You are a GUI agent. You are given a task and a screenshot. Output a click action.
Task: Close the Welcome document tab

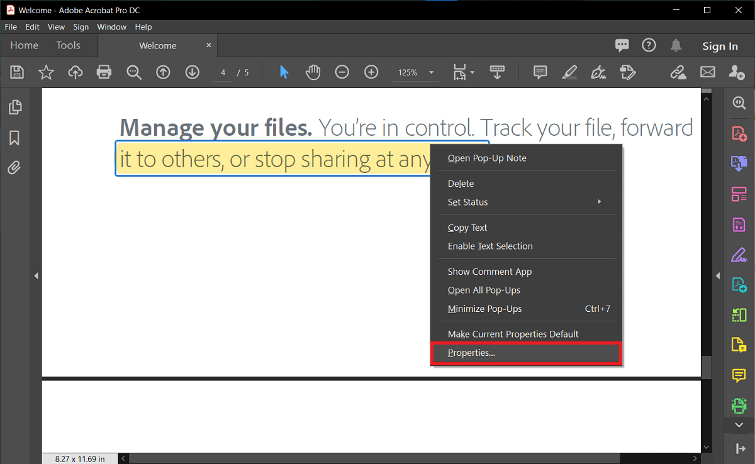209,45
